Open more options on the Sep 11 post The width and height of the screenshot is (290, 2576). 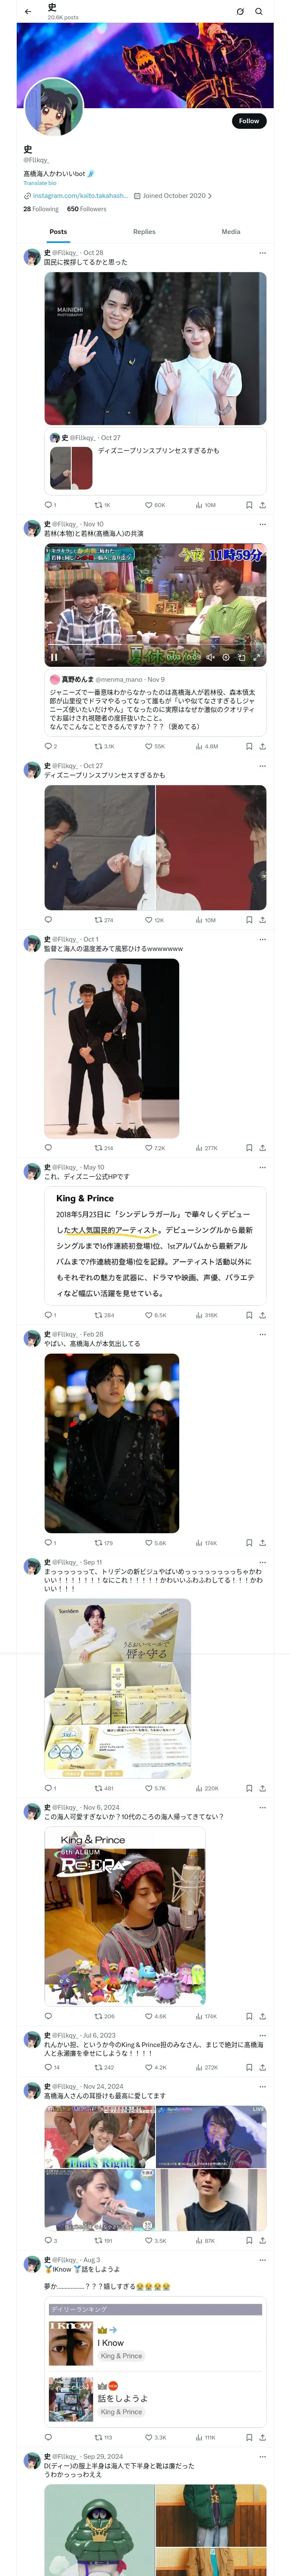tap(262, 1562)
